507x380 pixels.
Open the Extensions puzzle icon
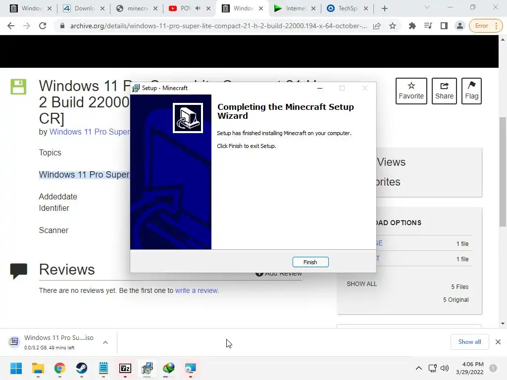coord(412,26)
